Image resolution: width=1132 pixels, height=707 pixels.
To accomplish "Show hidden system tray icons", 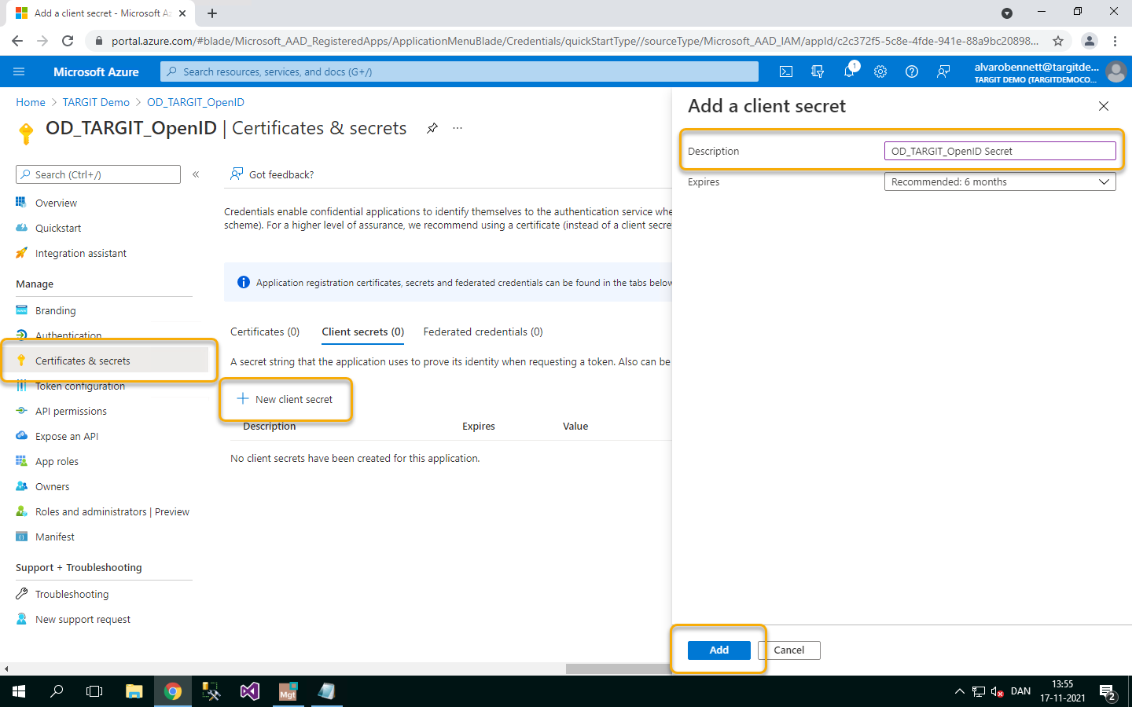I will click(x=959, y=691).
